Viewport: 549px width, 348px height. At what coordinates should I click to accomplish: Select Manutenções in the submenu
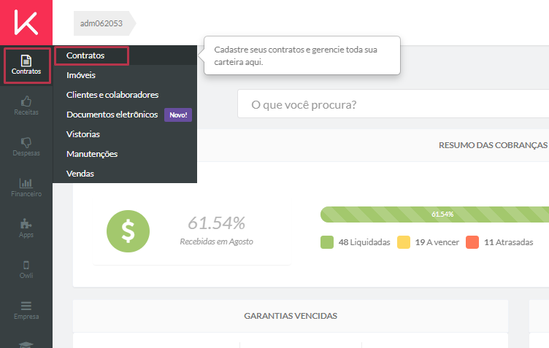point(92,154)
